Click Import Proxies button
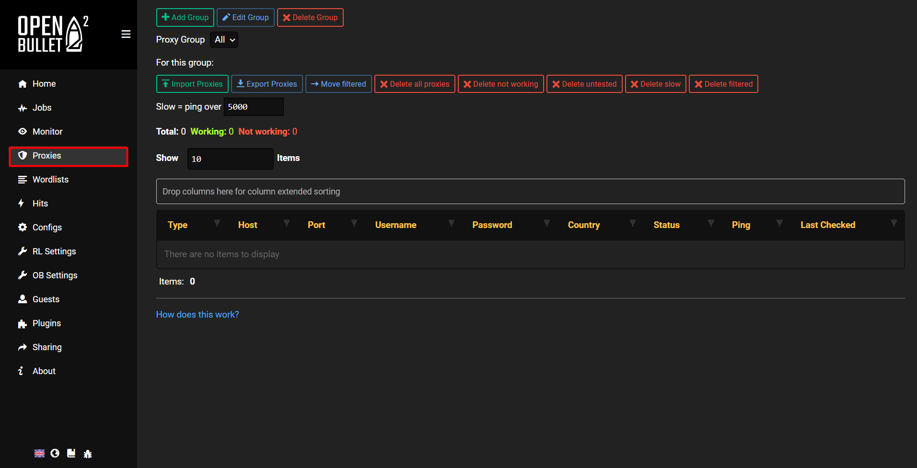Viewport: 917px width, 468px height. (192, 84)
